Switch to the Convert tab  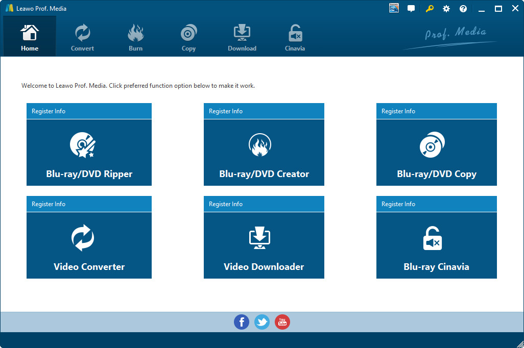click(82, 36)
